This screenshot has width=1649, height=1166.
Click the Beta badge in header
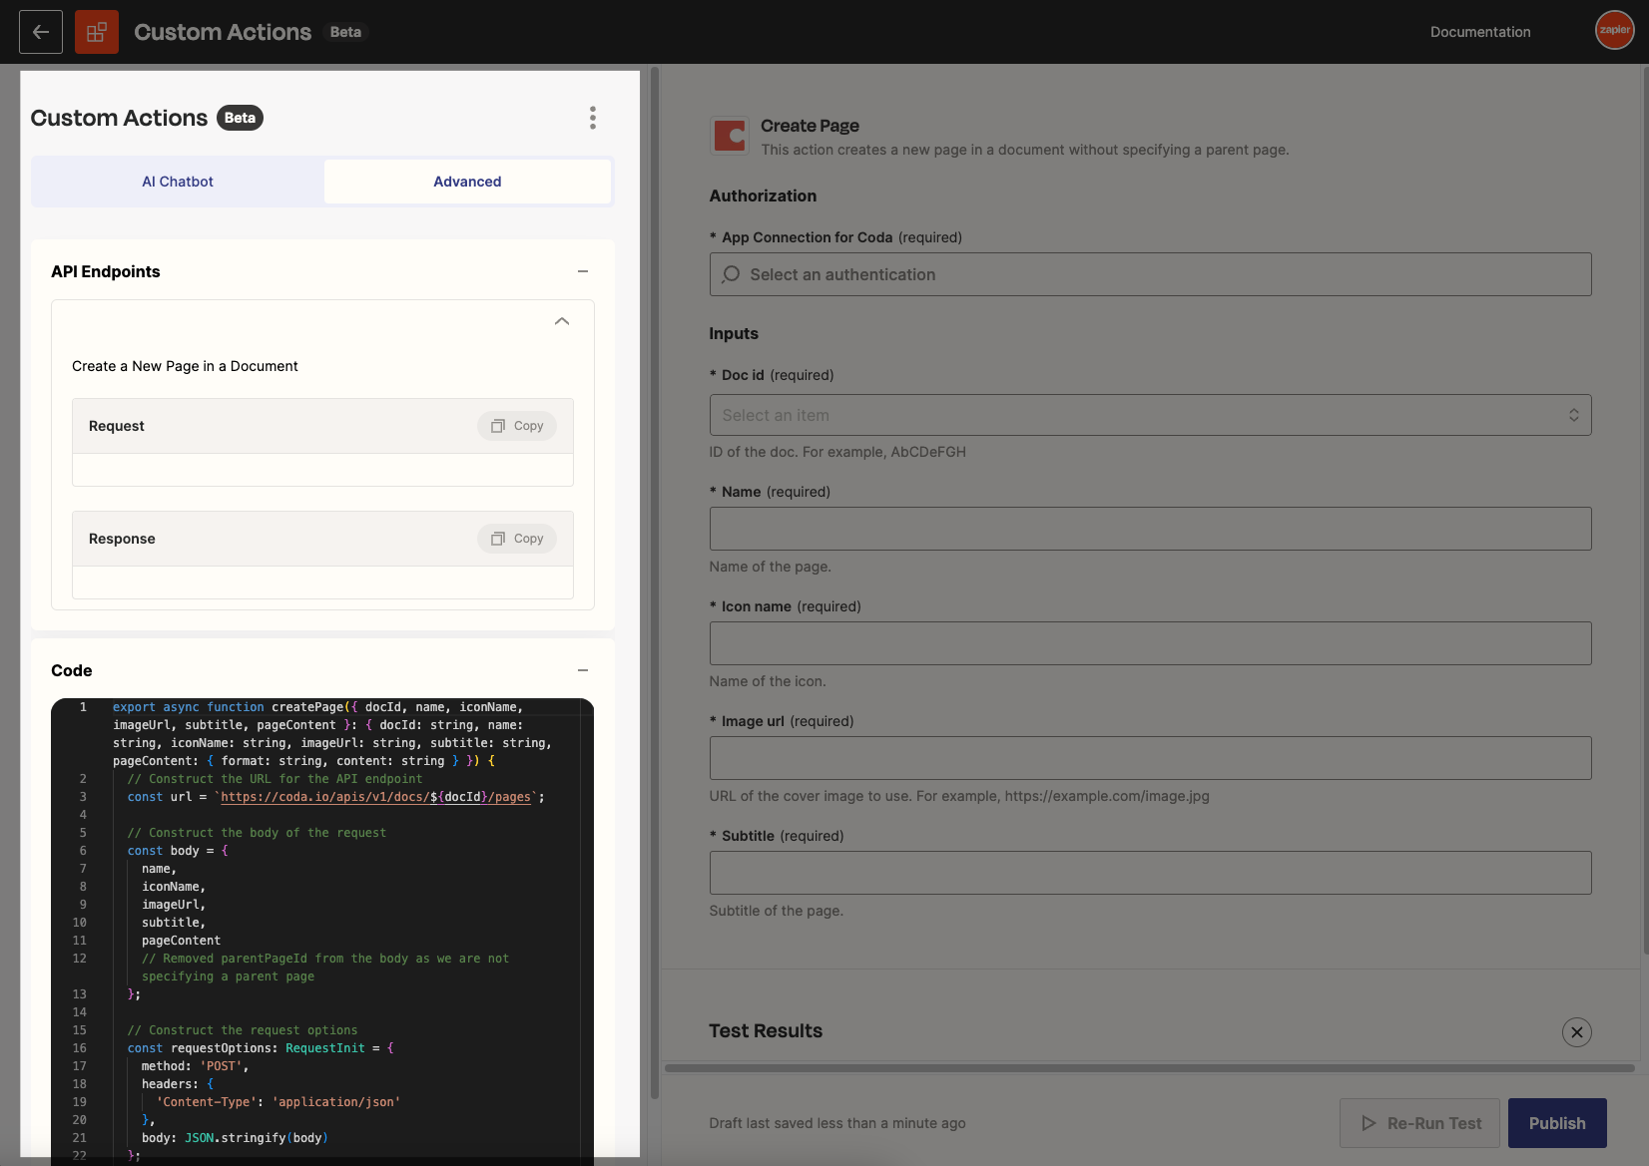click(x=345, y=32)
